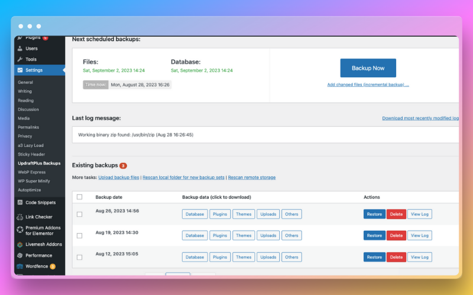
Task: Click the Code Snippets icon
Action: pyautogui.click(x=20, y=202)
